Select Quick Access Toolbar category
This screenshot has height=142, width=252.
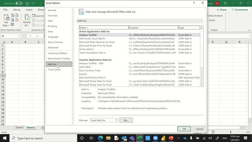[x=59, y=58]
